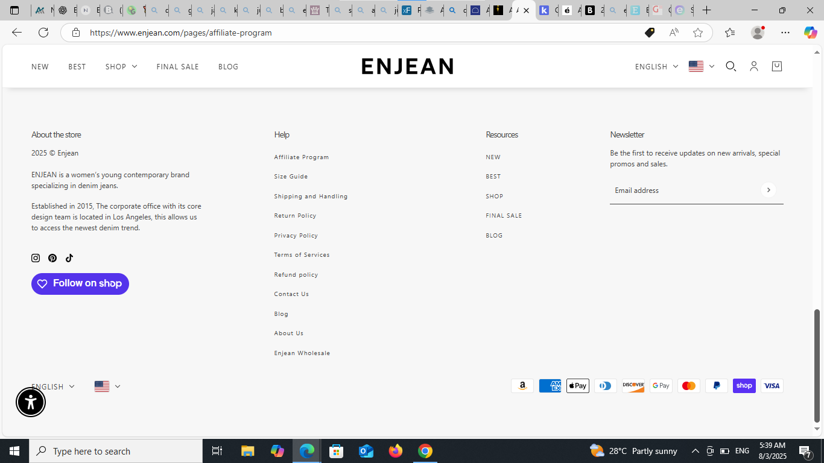Open Windows Start menu
Viewport: 824px width, 463px height.
(14, 451)
